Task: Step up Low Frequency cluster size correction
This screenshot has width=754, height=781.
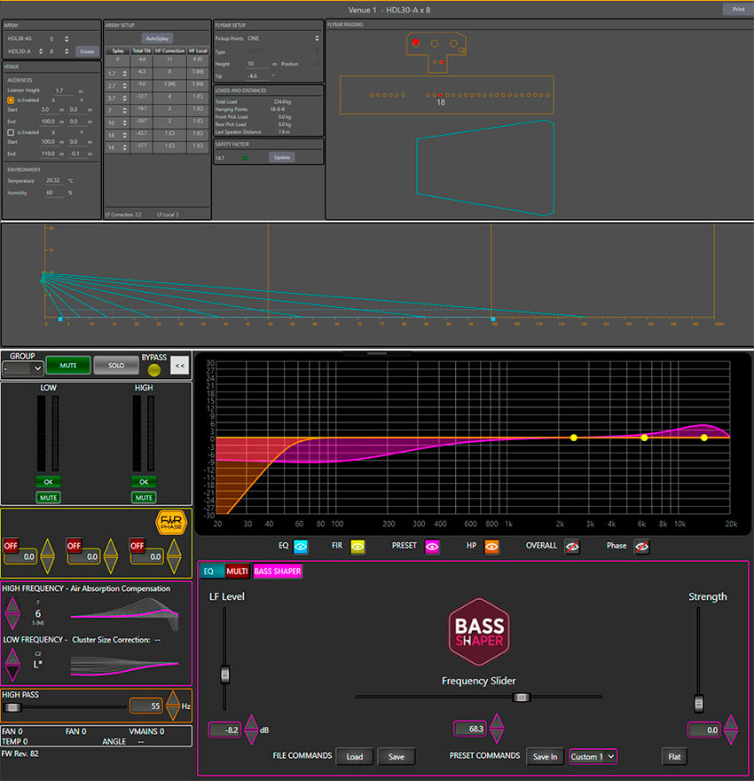Action: 12,657
